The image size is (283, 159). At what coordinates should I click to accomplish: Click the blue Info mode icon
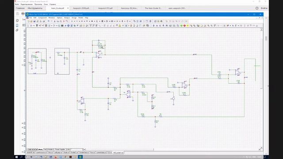[69, 26]
